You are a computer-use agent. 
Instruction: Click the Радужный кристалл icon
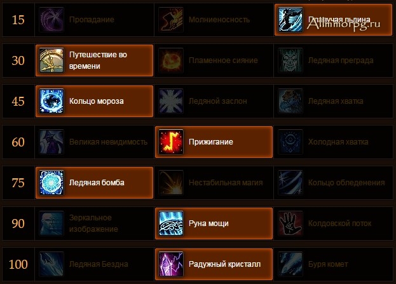(171, 264)
